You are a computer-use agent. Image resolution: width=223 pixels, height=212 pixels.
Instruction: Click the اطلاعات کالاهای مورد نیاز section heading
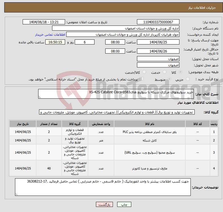[x=198, y=103]
